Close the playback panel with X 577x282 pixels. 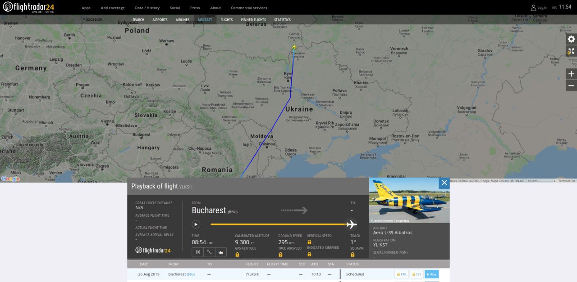point(444,183)
